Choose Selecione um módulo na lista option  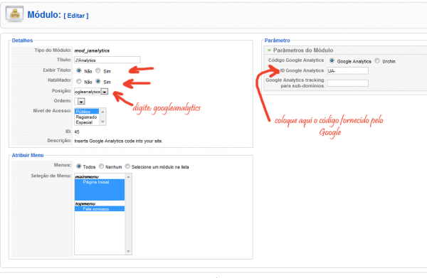[127, 166]
